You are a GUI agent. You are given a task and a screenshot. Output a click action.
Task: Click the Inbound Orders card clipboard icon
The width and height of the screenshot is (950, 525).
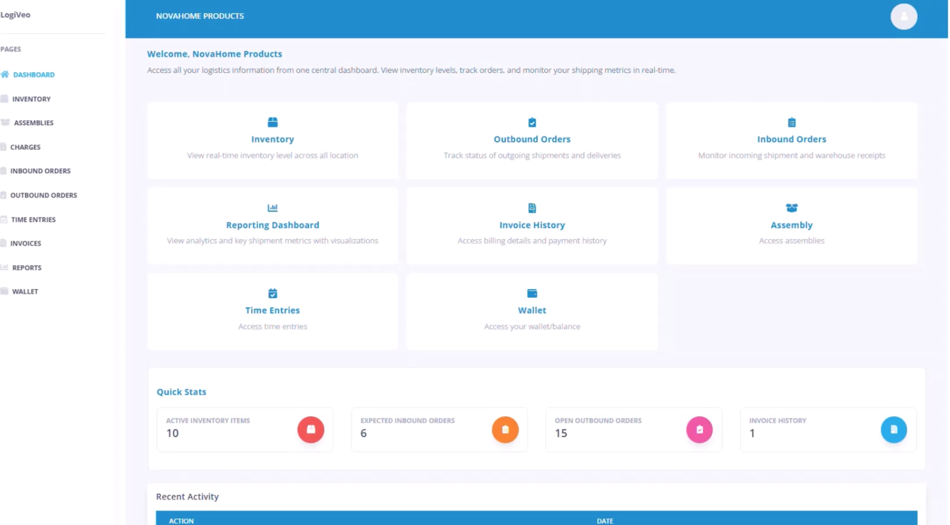(x=791, y=122)
